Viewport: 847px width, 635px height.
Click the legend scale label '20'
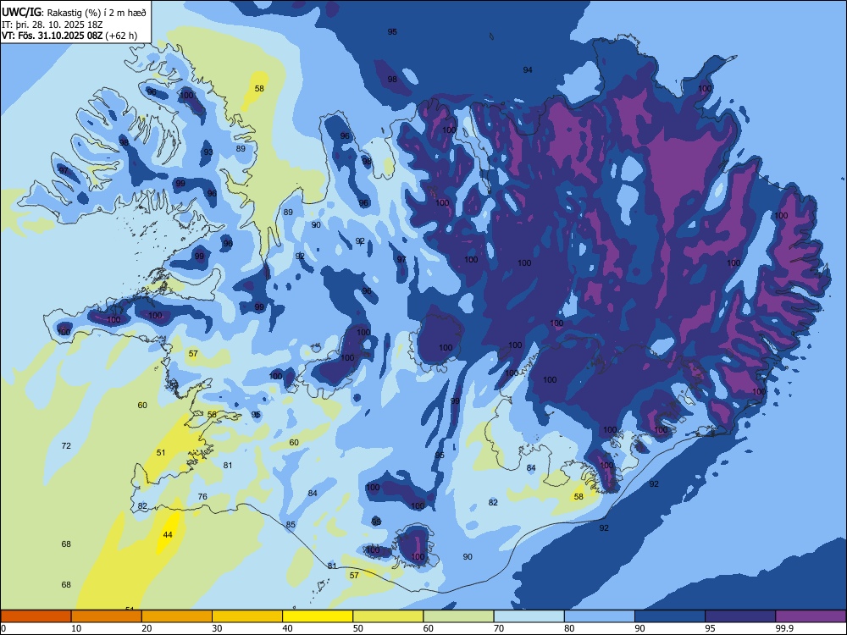pyautogui.click(x=147, y=628)
